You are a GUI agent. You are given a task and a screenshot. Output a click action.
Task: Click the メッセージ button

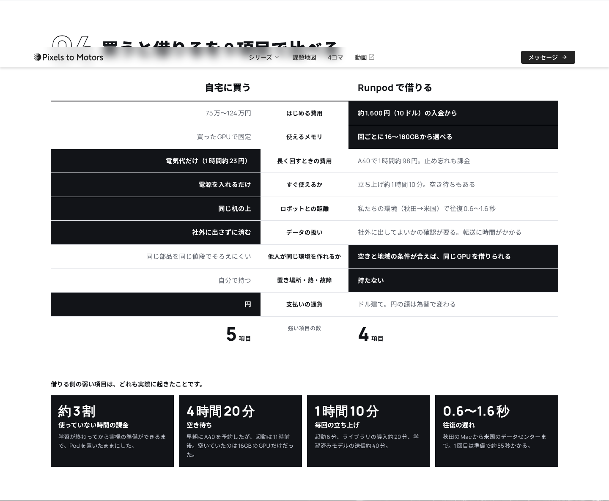[x=548, y=57]
